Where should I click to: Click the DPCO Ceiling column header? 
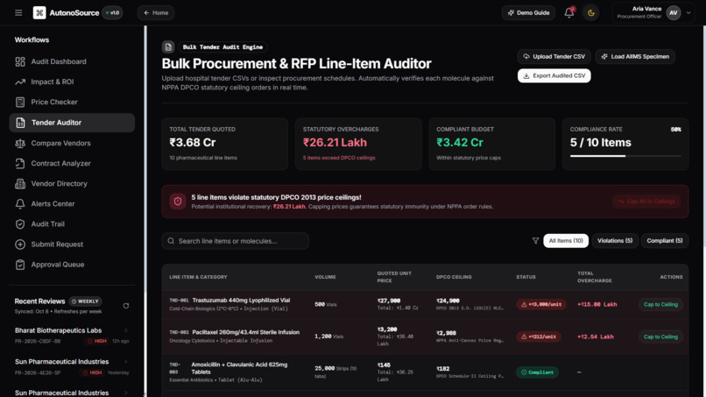(454, 277)
